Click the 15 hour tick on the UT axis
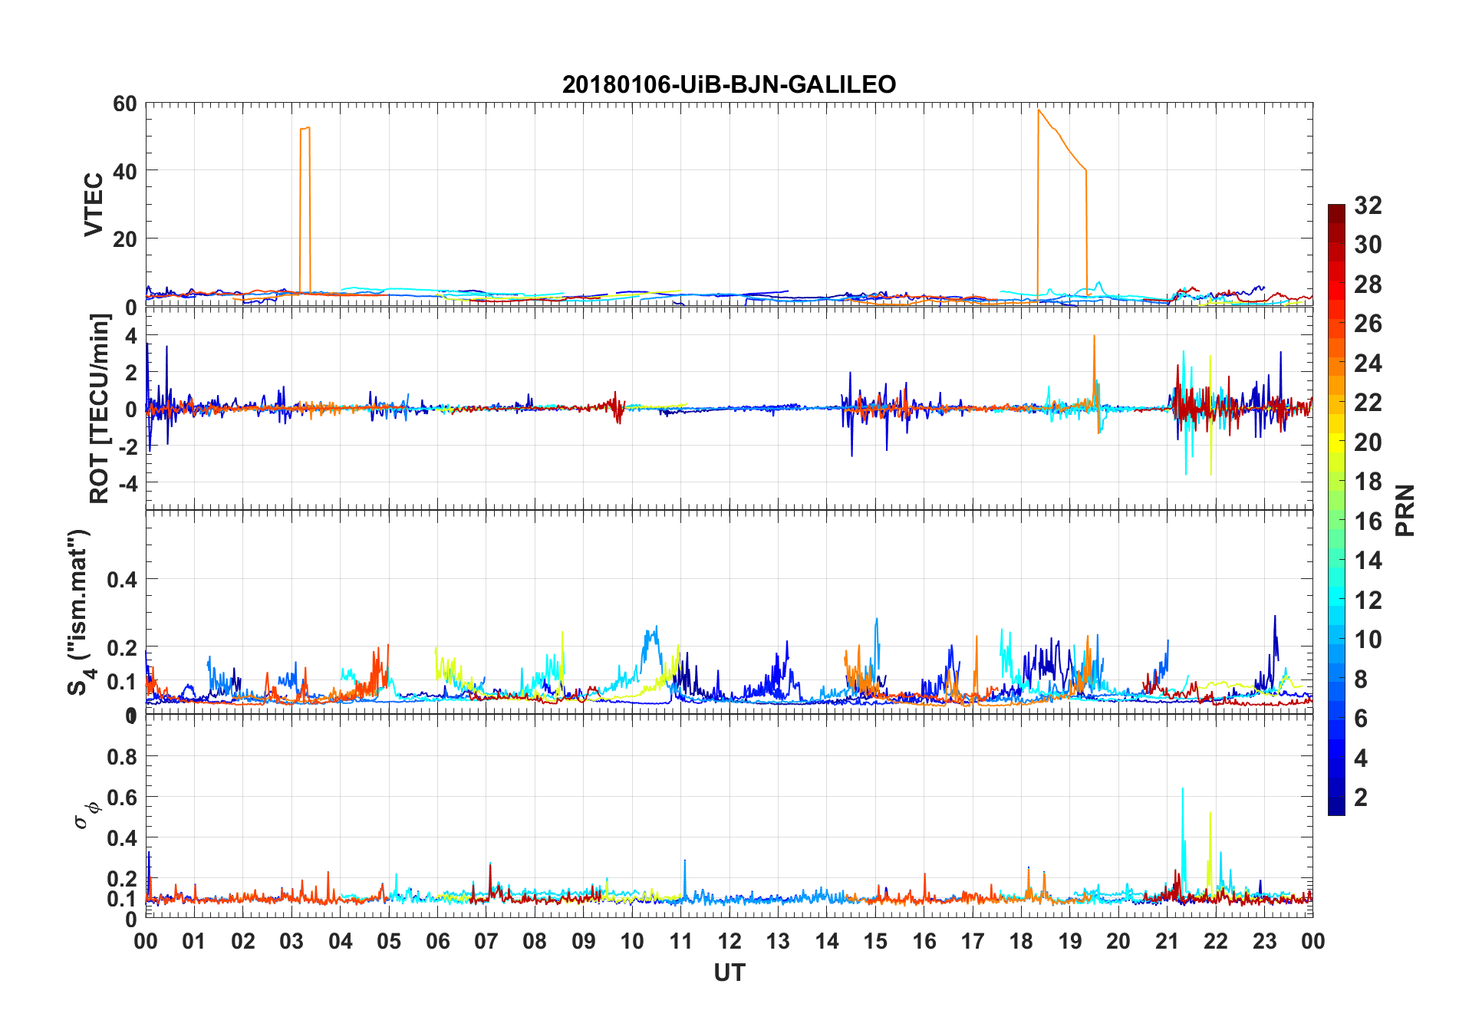 pyautogui.click(x=875, y=941)
